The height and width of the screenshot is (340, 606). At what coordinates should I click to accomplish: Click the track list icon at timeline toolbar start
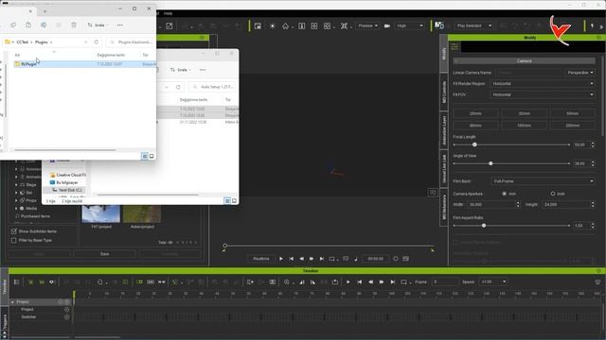(17, 282)
